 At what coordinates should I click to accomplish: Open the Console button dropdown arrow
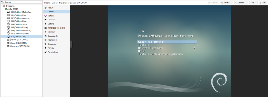[247, 3]
